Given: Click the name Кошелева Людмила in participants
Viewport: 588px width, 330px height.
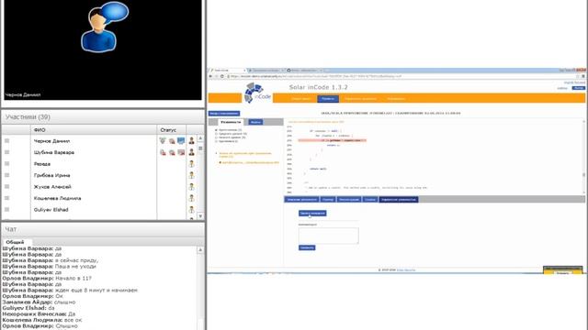Looking at the screenshot, I should point(57,198).
